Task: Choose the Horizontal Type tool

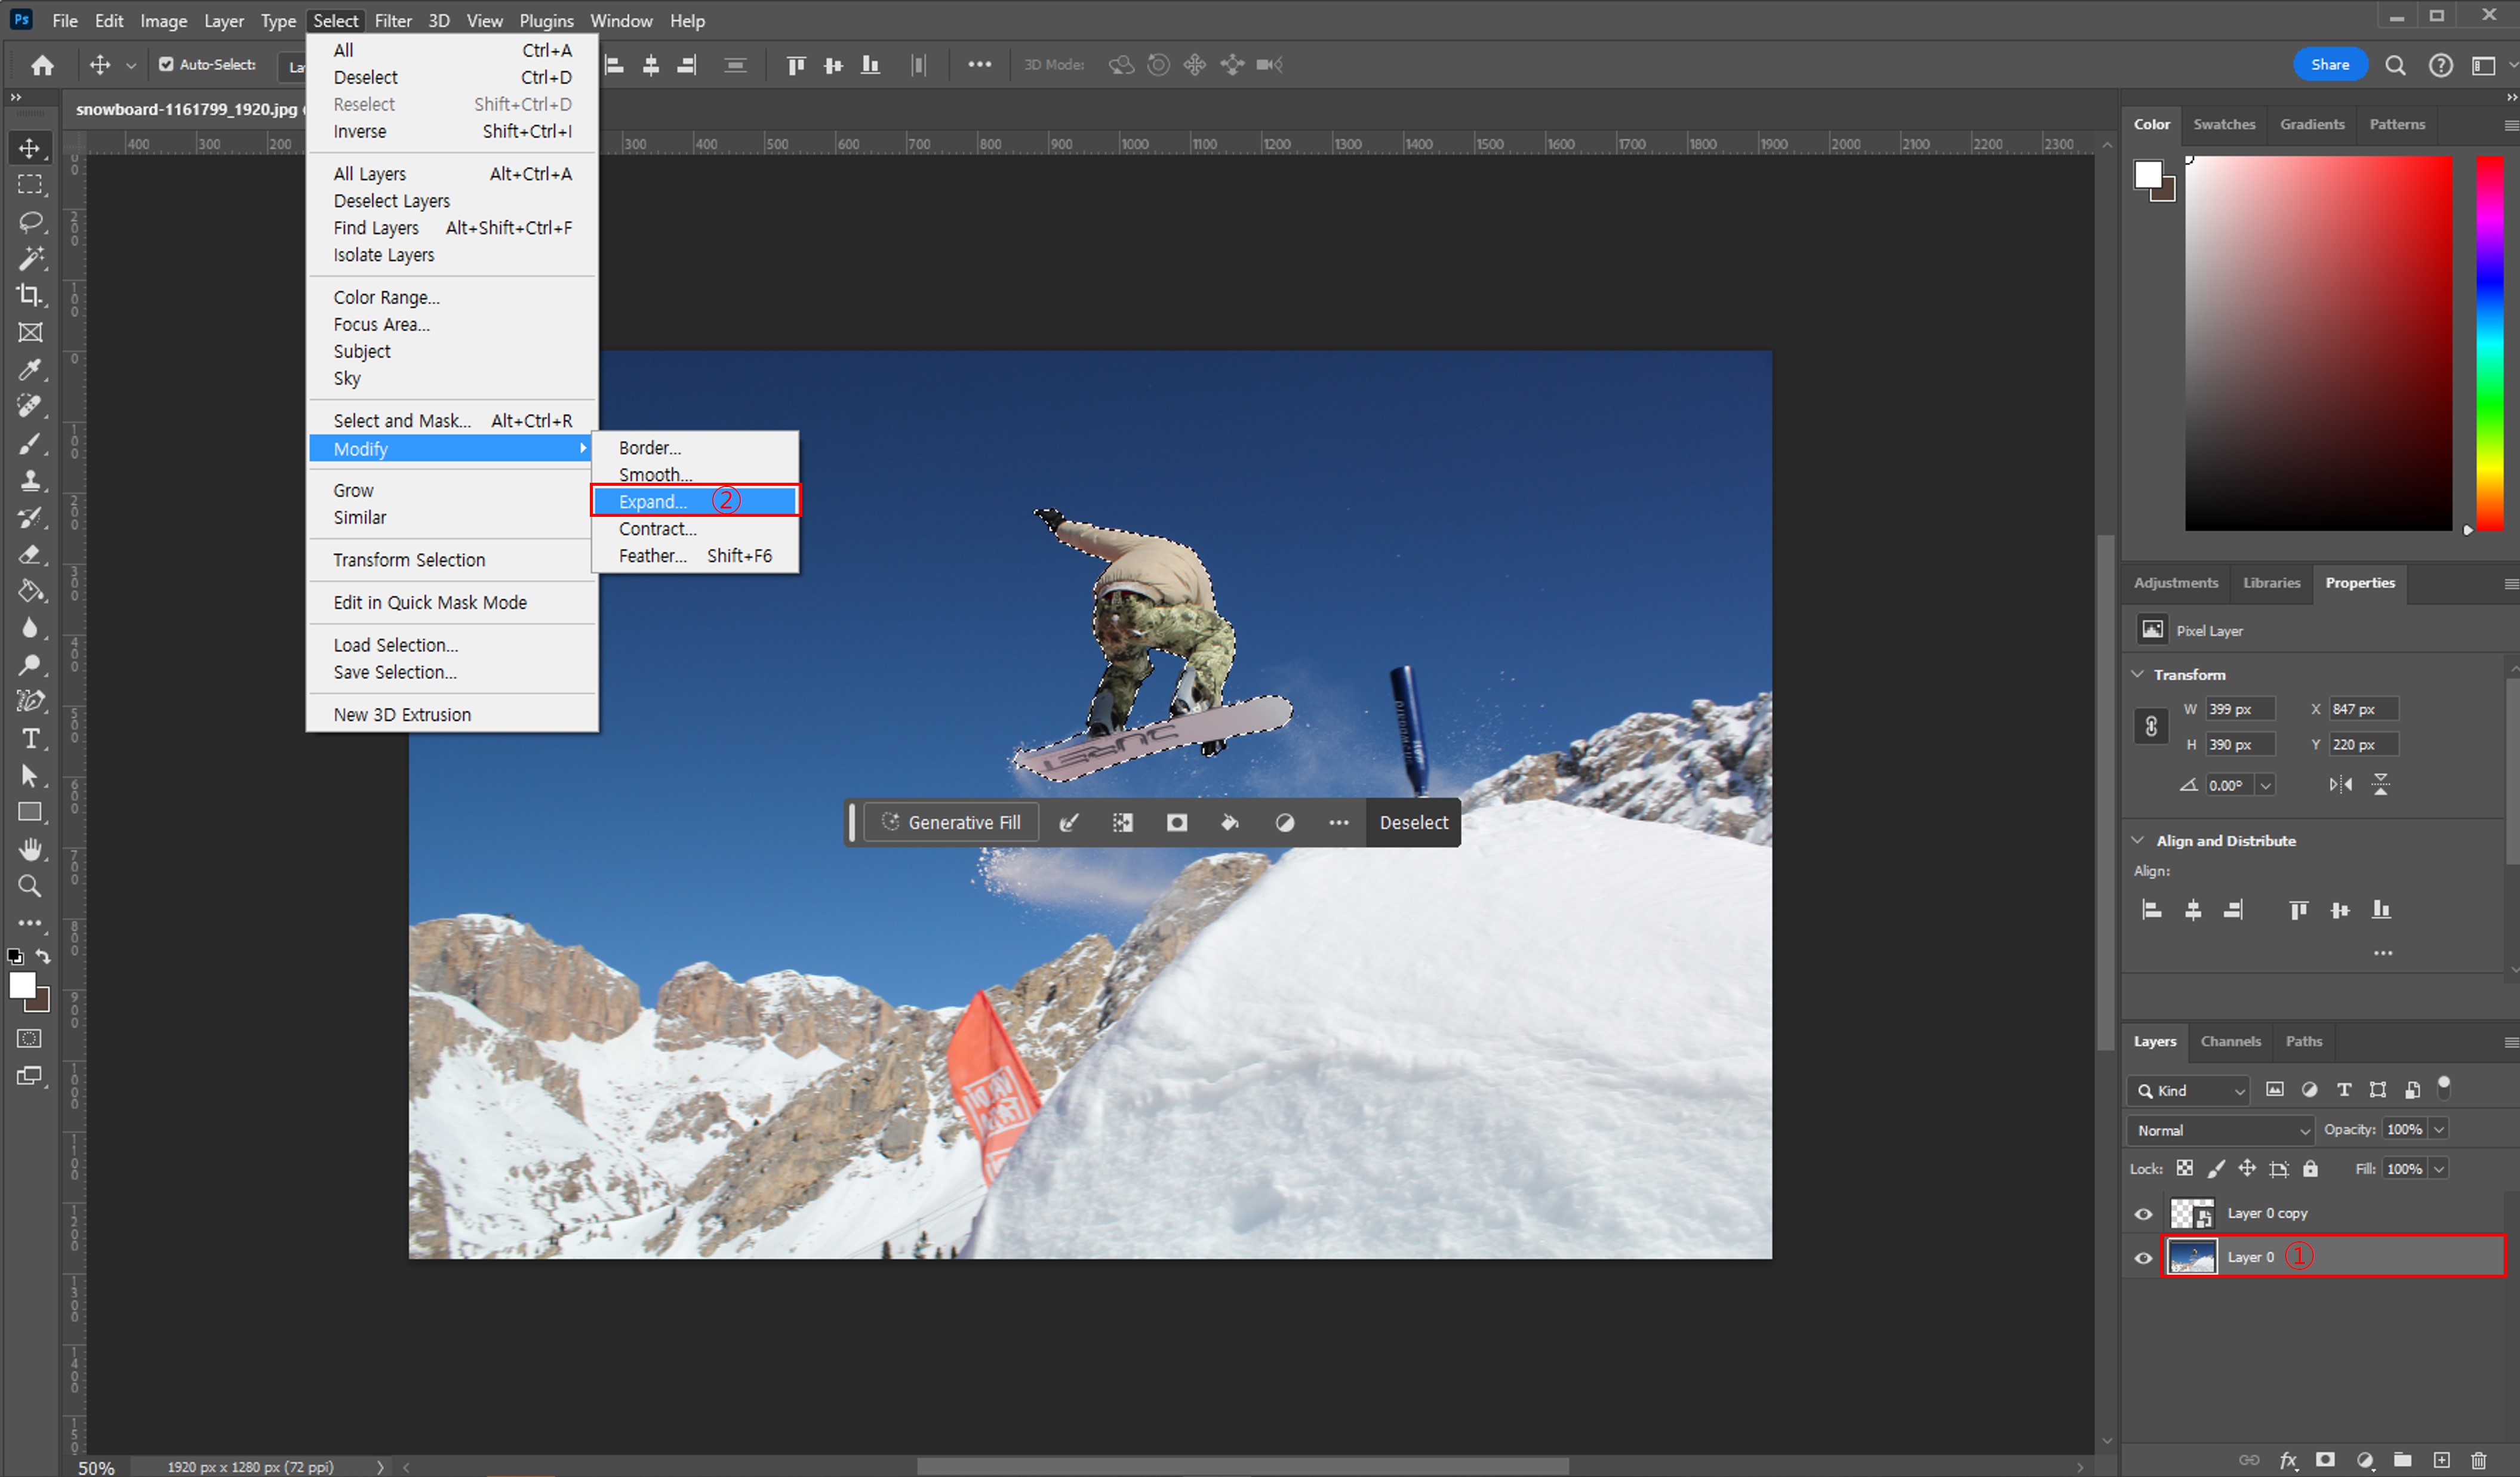Action: (30, 739)
